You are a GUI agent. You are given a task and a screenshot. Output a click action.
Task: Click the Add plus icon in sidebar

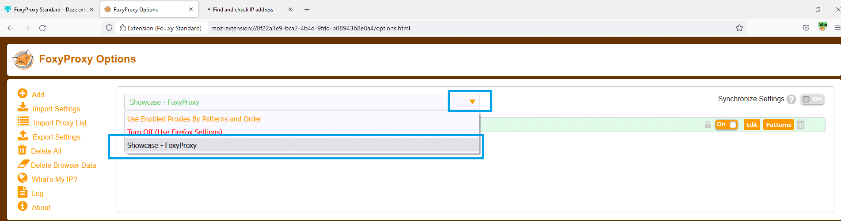click(23, 94)
